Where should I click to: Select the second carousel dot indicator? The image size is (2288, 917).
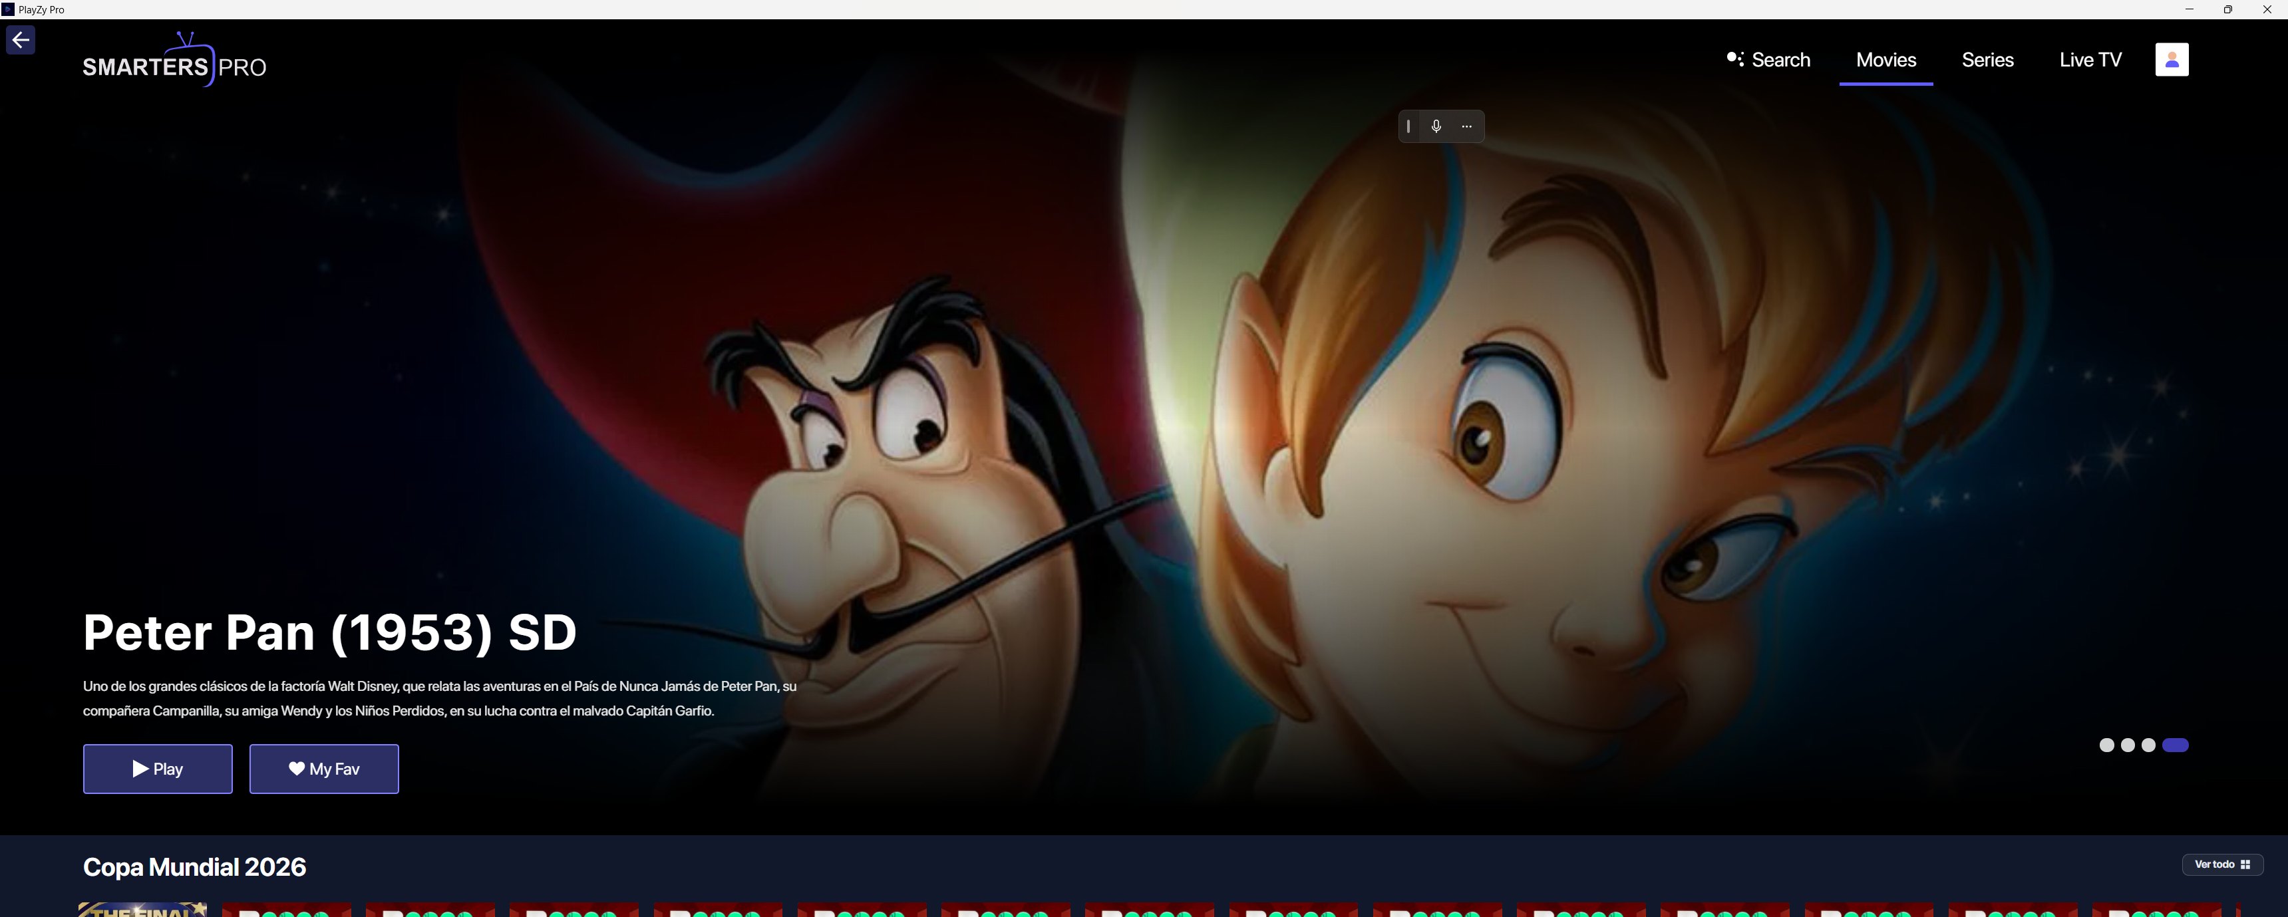(x=2127, y=745)
